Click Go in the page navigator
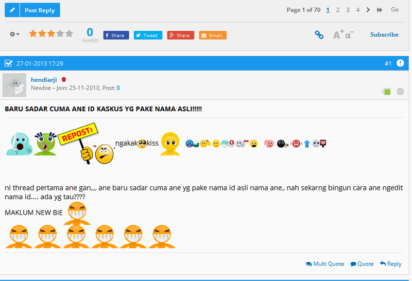 pyautogui.click(x=394, y=9)
